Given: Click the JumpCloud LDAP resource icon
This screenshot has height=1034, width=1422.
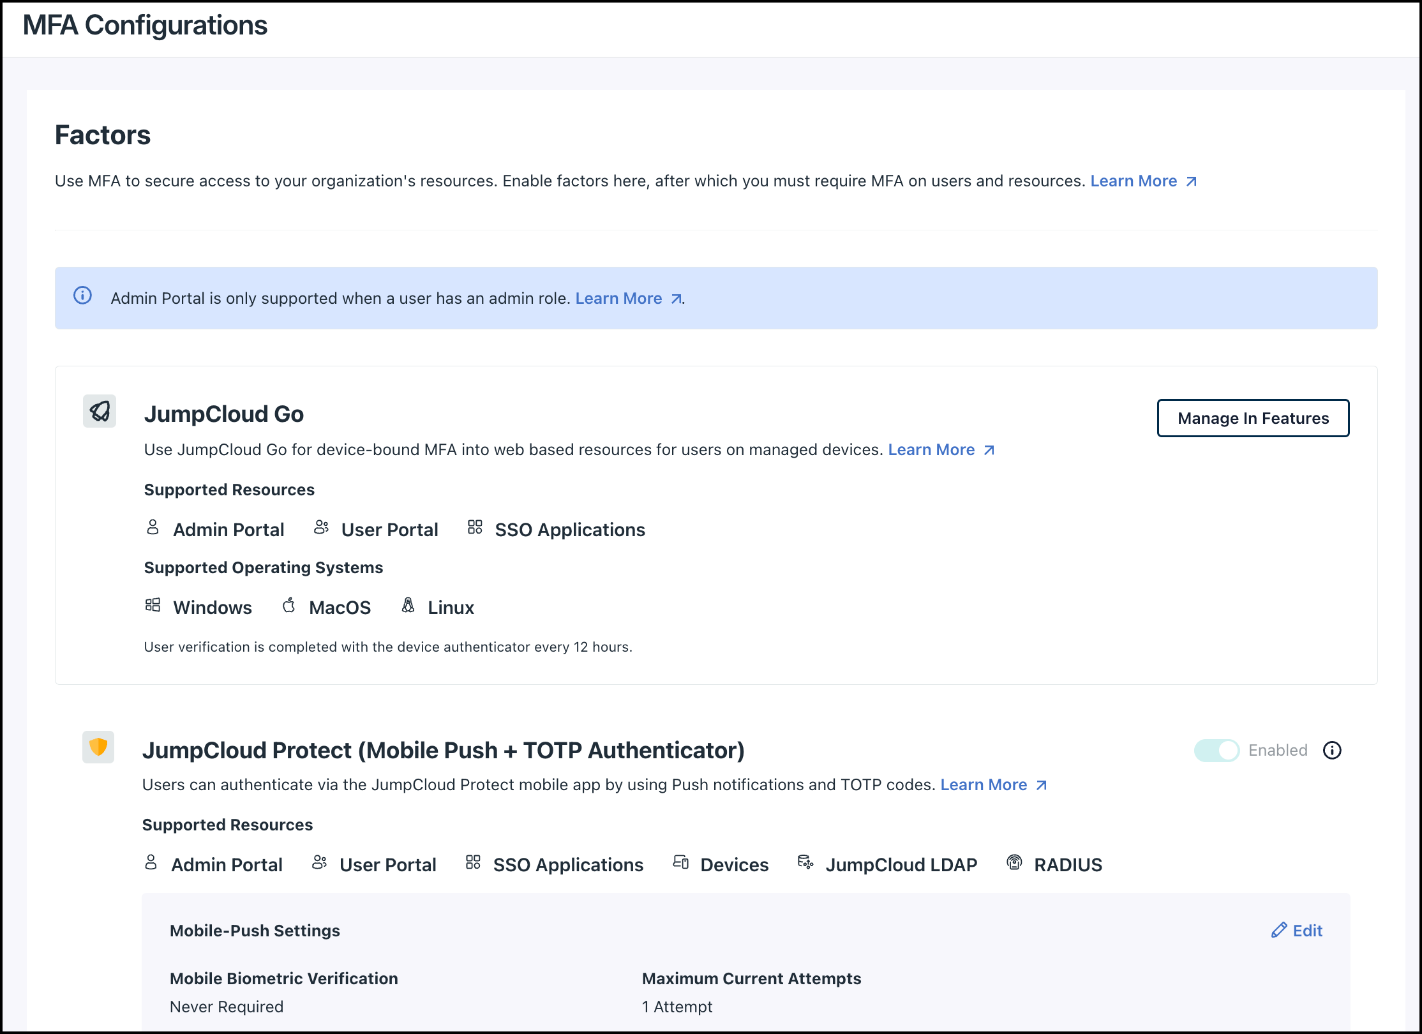Looking at the screenshot, I should (x=805, y=862).
